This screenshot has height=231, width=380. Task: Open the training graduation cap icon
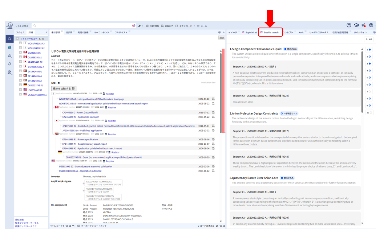pyautogui.click(x=356, y=25)
